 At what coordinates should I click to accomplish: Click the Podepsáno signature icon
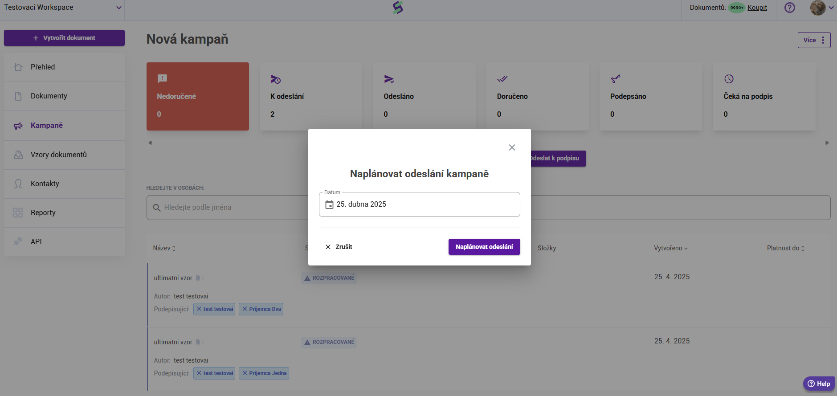(x=615, y=79)
